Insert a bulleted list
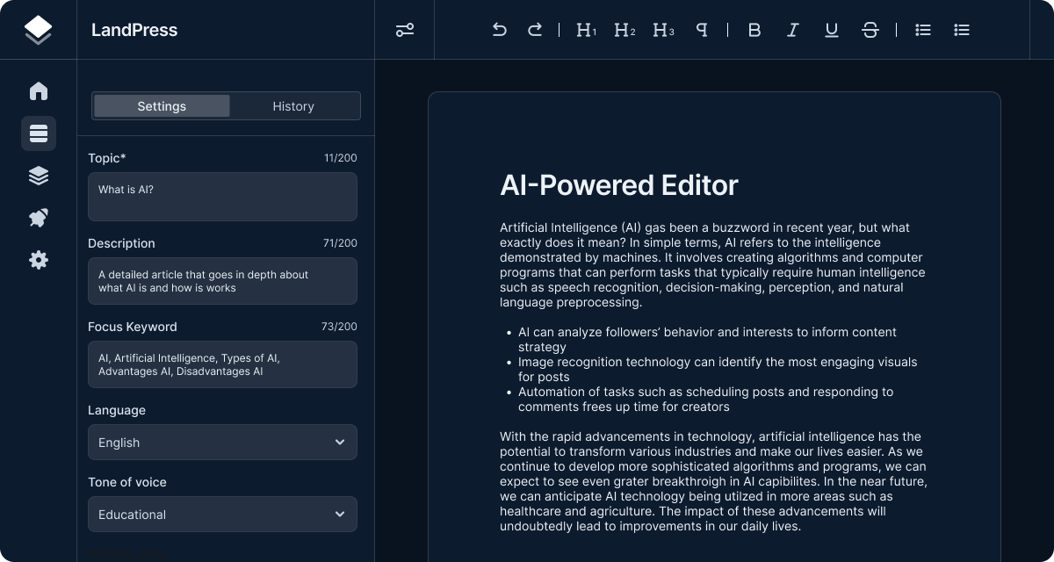The image size is (1054, 562). tap(922, 30)
